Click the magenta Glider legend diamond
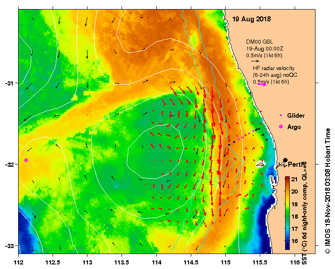Image resolution: width=335 pixels, height=269 pixels. coord(281,115)
